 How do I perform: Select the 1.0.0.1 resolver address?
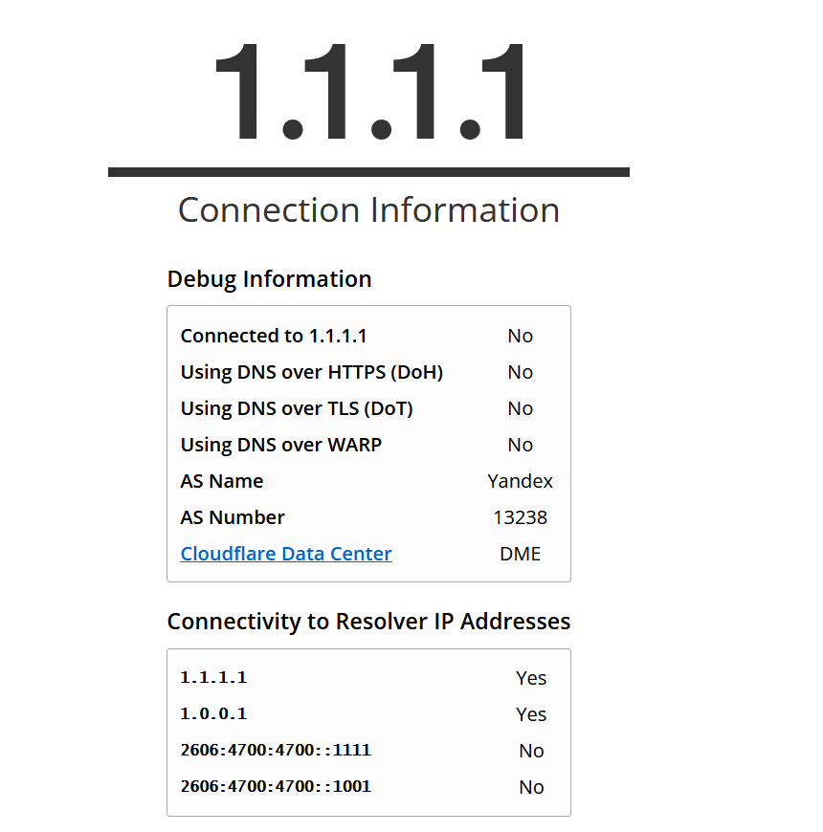click(x=214, y=713)
